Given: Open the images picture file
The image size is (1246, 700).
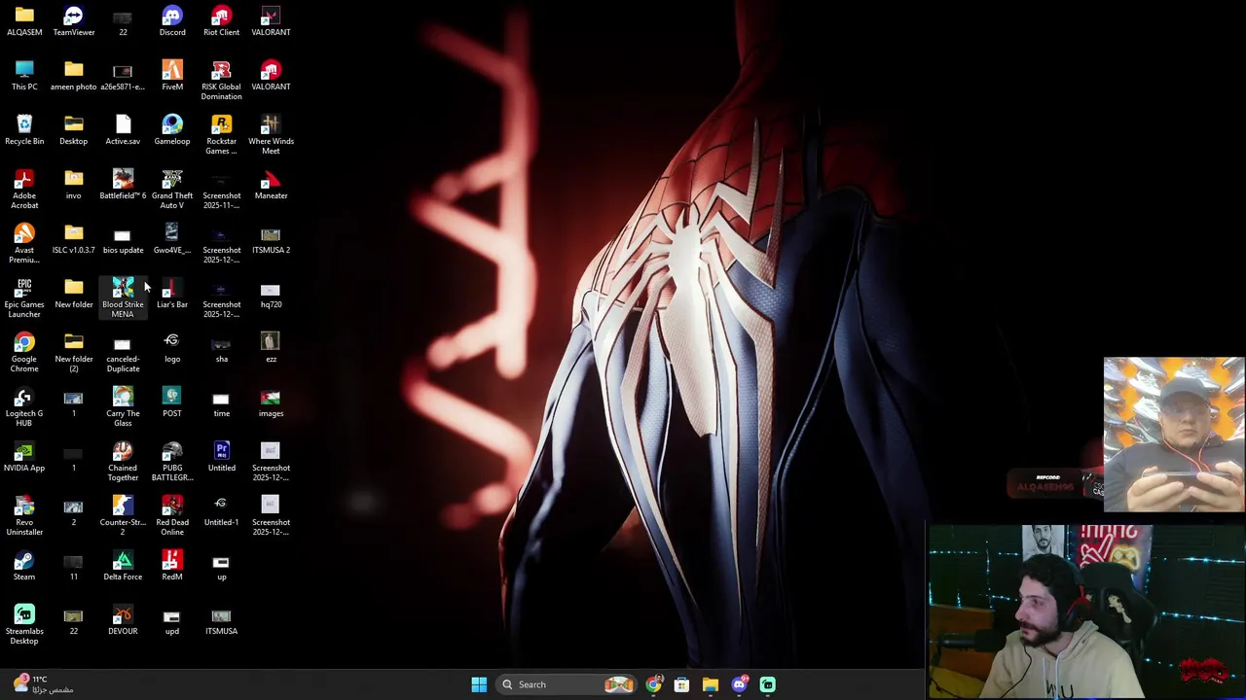Looking at the screenshot, I should point(271,402).
